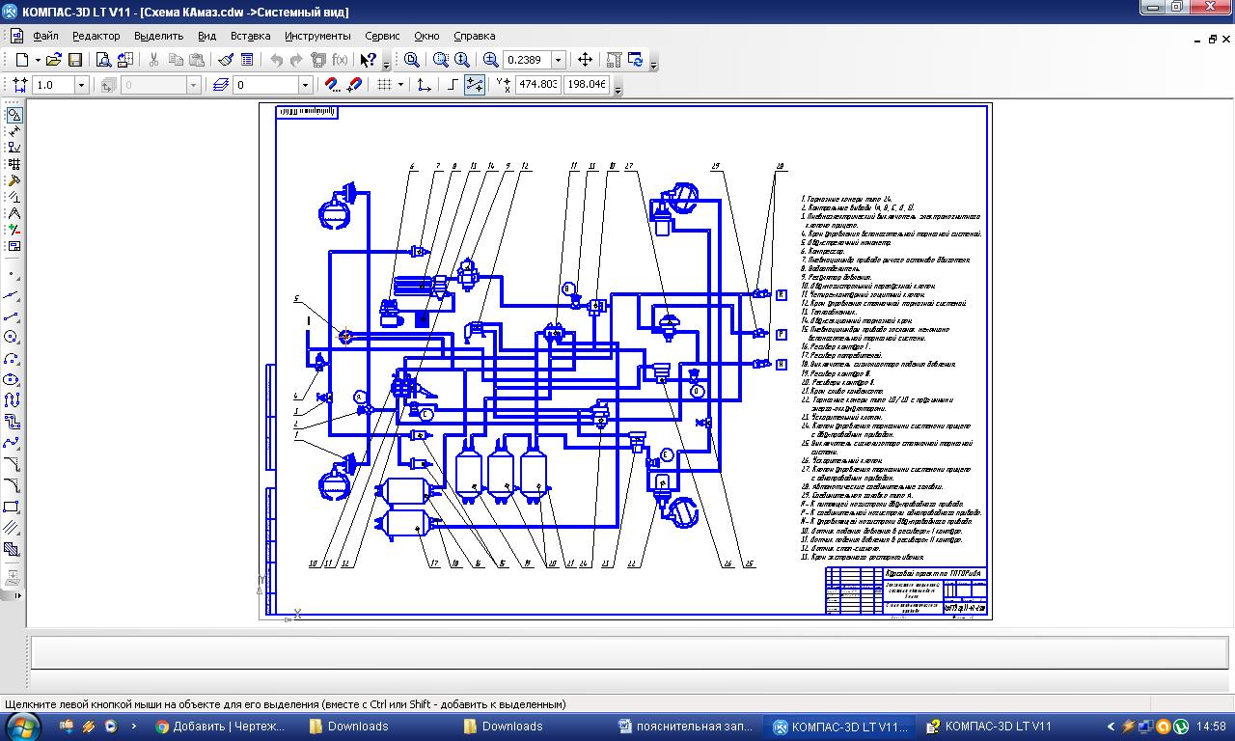This screenshot has height=741, width=1235.
Task: Toggle Disable Snaps crossed magnet icon
Action: click(353, 85)
